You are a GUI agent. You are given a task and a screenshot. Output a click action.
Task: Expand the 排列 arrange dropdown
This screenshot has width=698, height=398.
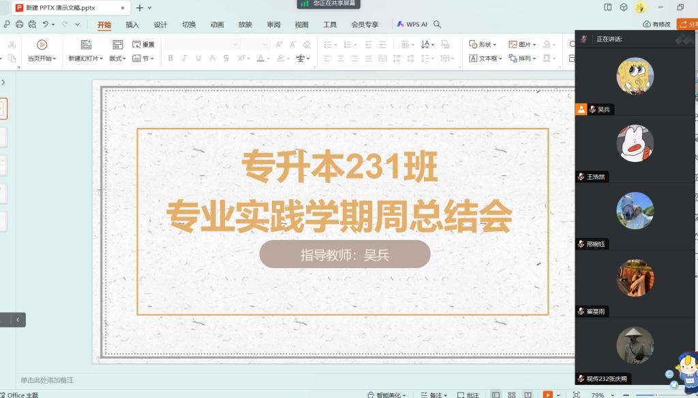click(525, 59)
